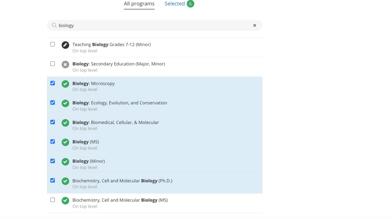Click the green check icon for Biology (Minor)

tap(65, 162)
